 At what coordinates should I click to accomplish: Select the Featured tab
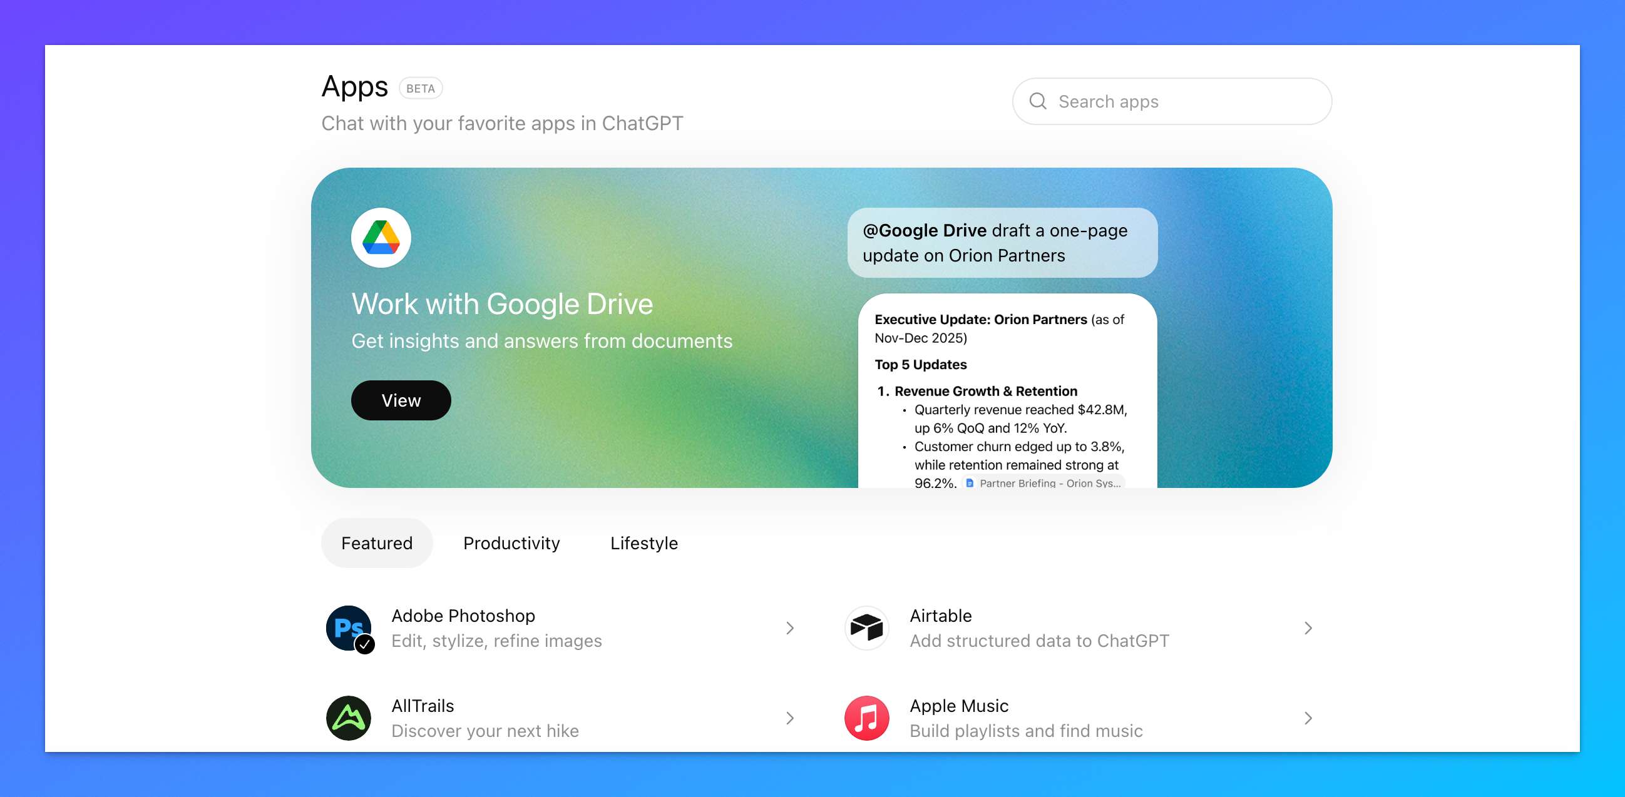click(x=377, y=543)
